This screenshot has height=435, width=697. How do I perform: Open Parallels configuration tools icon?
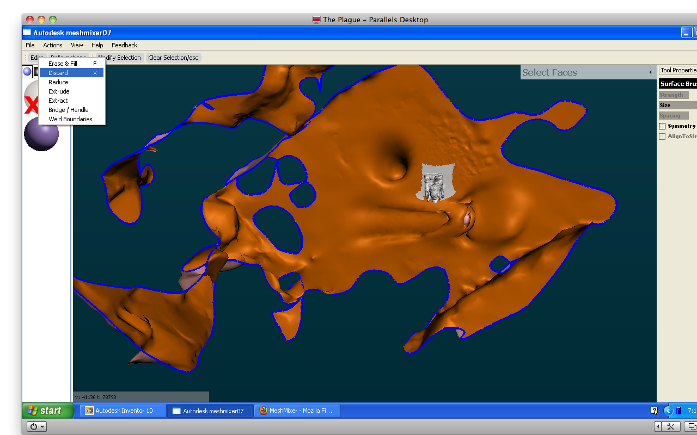click(671, 427)
